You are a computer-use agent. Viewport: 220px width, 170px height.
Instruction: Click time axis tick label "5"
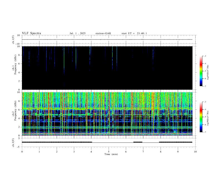click(109, 152)
